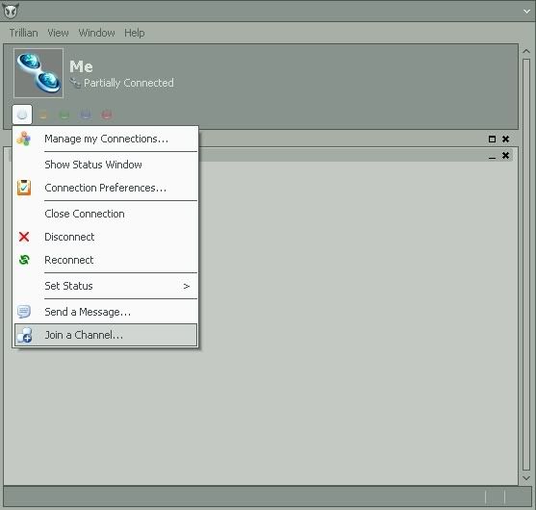This screenshot has height=510, width=536.
Task: Click the white connection status bubble
Action: 22,115
